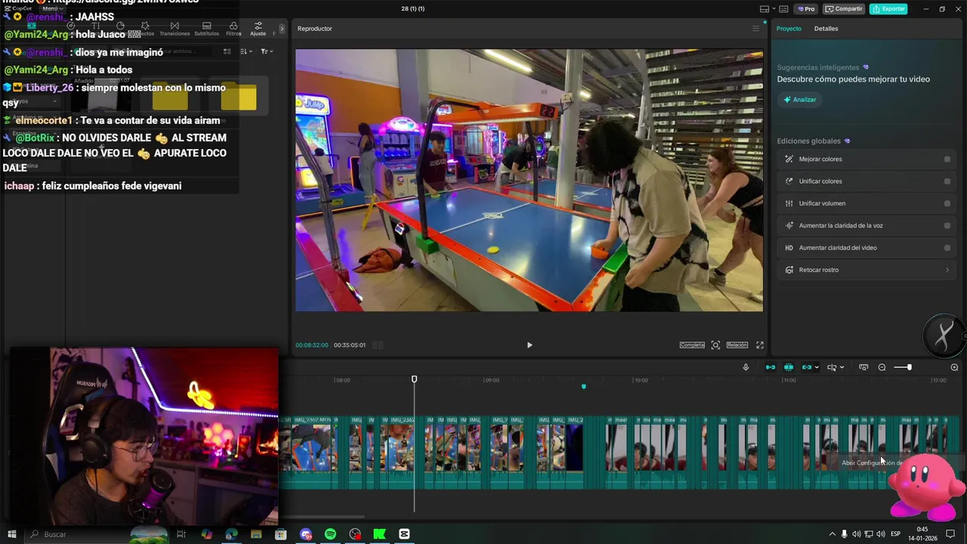Select the Filtros tool tab

pos(233,29)
